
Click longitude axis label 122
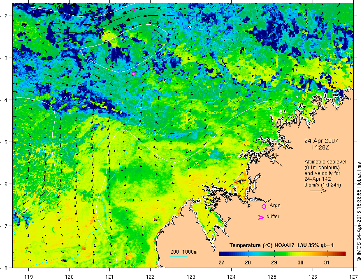(x=150, y=277)
